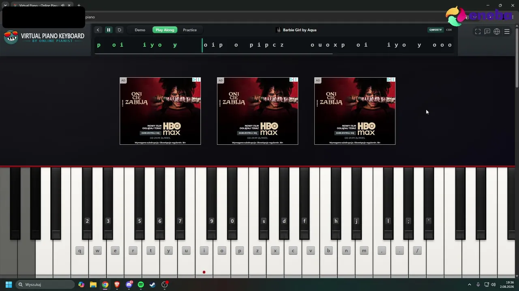The height and width of the screenshot is (291, 519).
Task: Pause the song playback
Action: coord(109,30)
